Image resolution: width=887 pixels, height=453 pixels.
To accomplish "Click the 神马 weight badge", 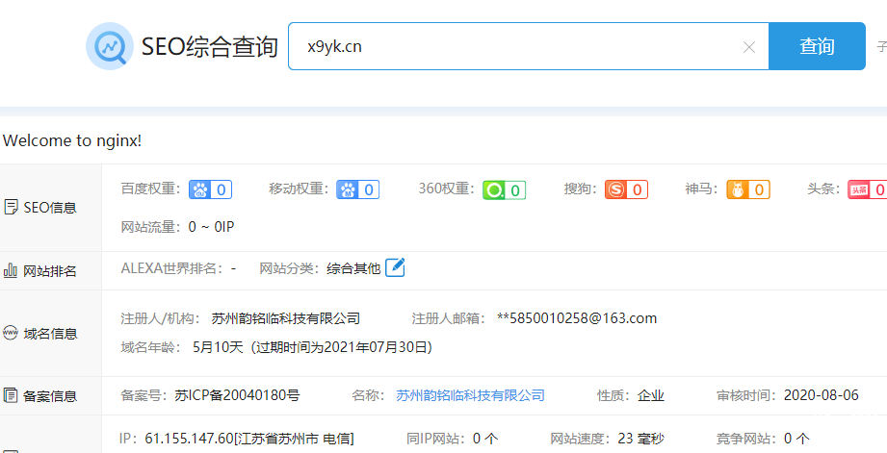I will (748, 189).
